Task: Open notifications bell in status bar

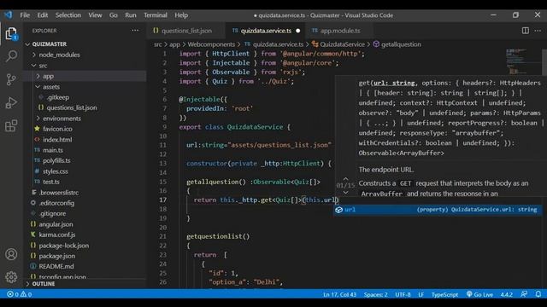Action: (x=538, y=294)
